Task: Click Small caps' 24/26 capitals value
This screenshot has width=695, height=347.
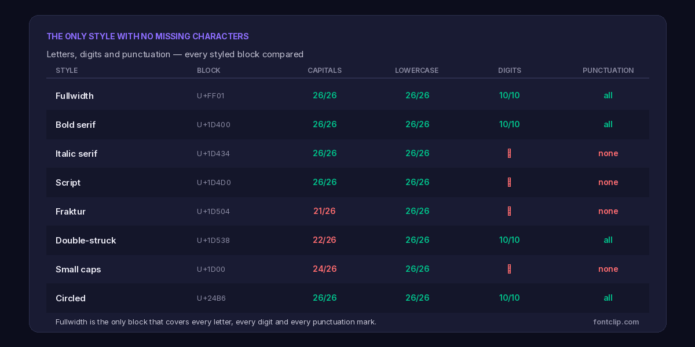Action: coord(324,269)
